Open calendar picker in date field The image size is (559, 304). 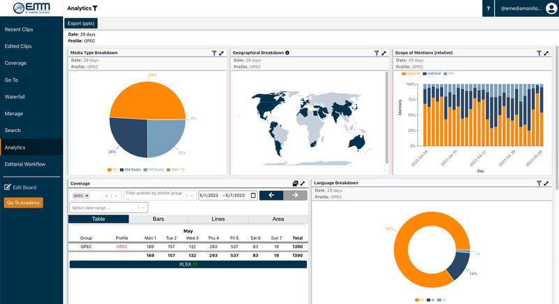coord(253,196)
